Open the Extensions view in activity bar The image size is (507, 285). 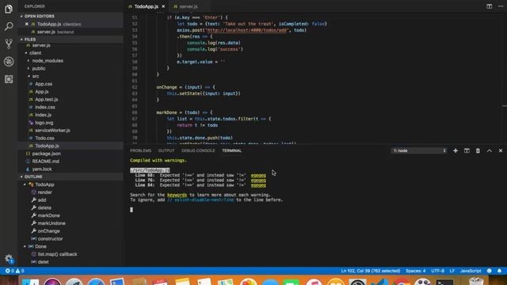pyautogui.click(x=9, y=79)
